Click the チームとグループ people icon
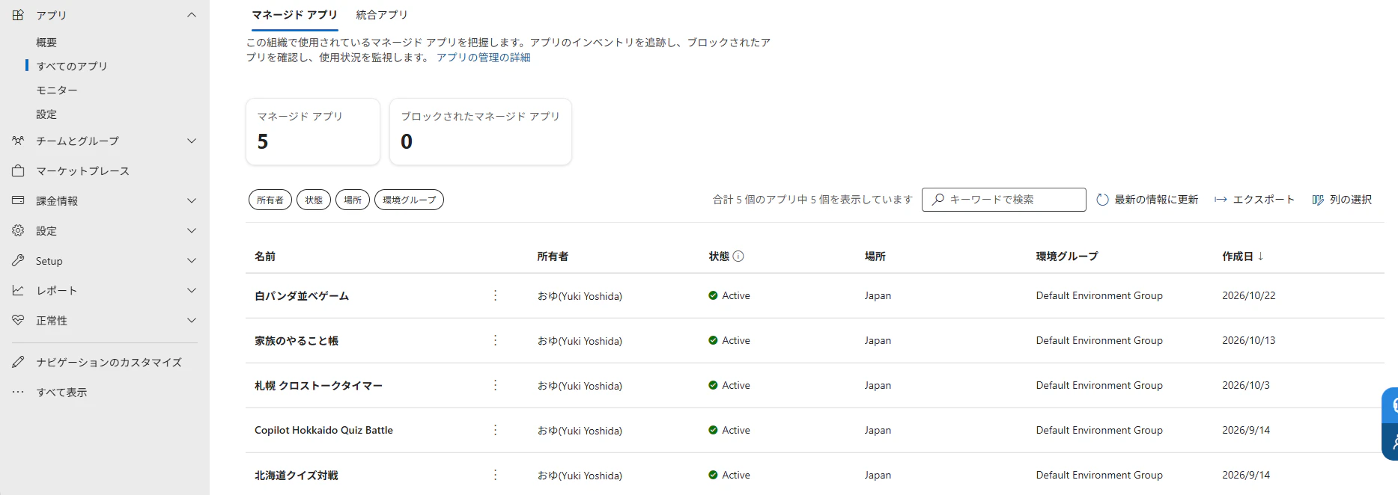1398x495 pixels. 18,141
